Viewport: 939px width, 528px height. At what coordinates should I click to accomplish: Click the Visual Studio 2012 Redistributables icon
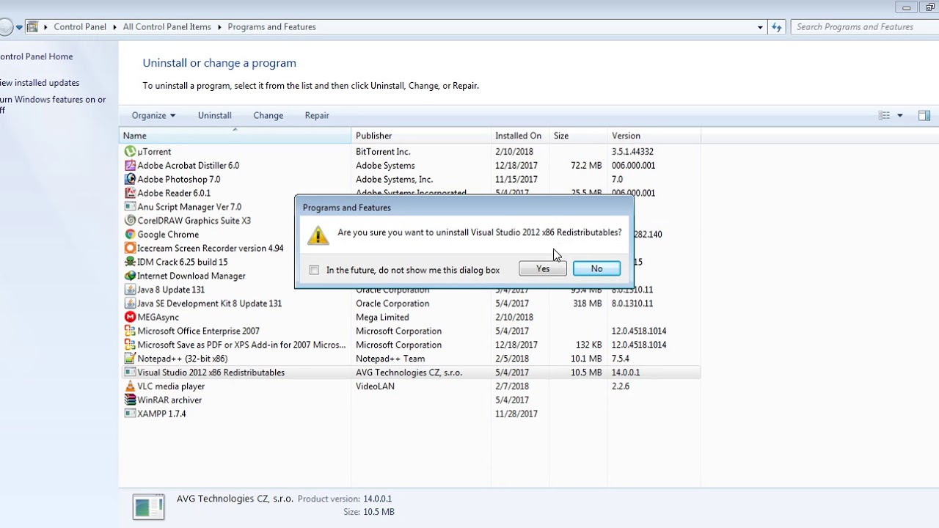tap(130, 373)
